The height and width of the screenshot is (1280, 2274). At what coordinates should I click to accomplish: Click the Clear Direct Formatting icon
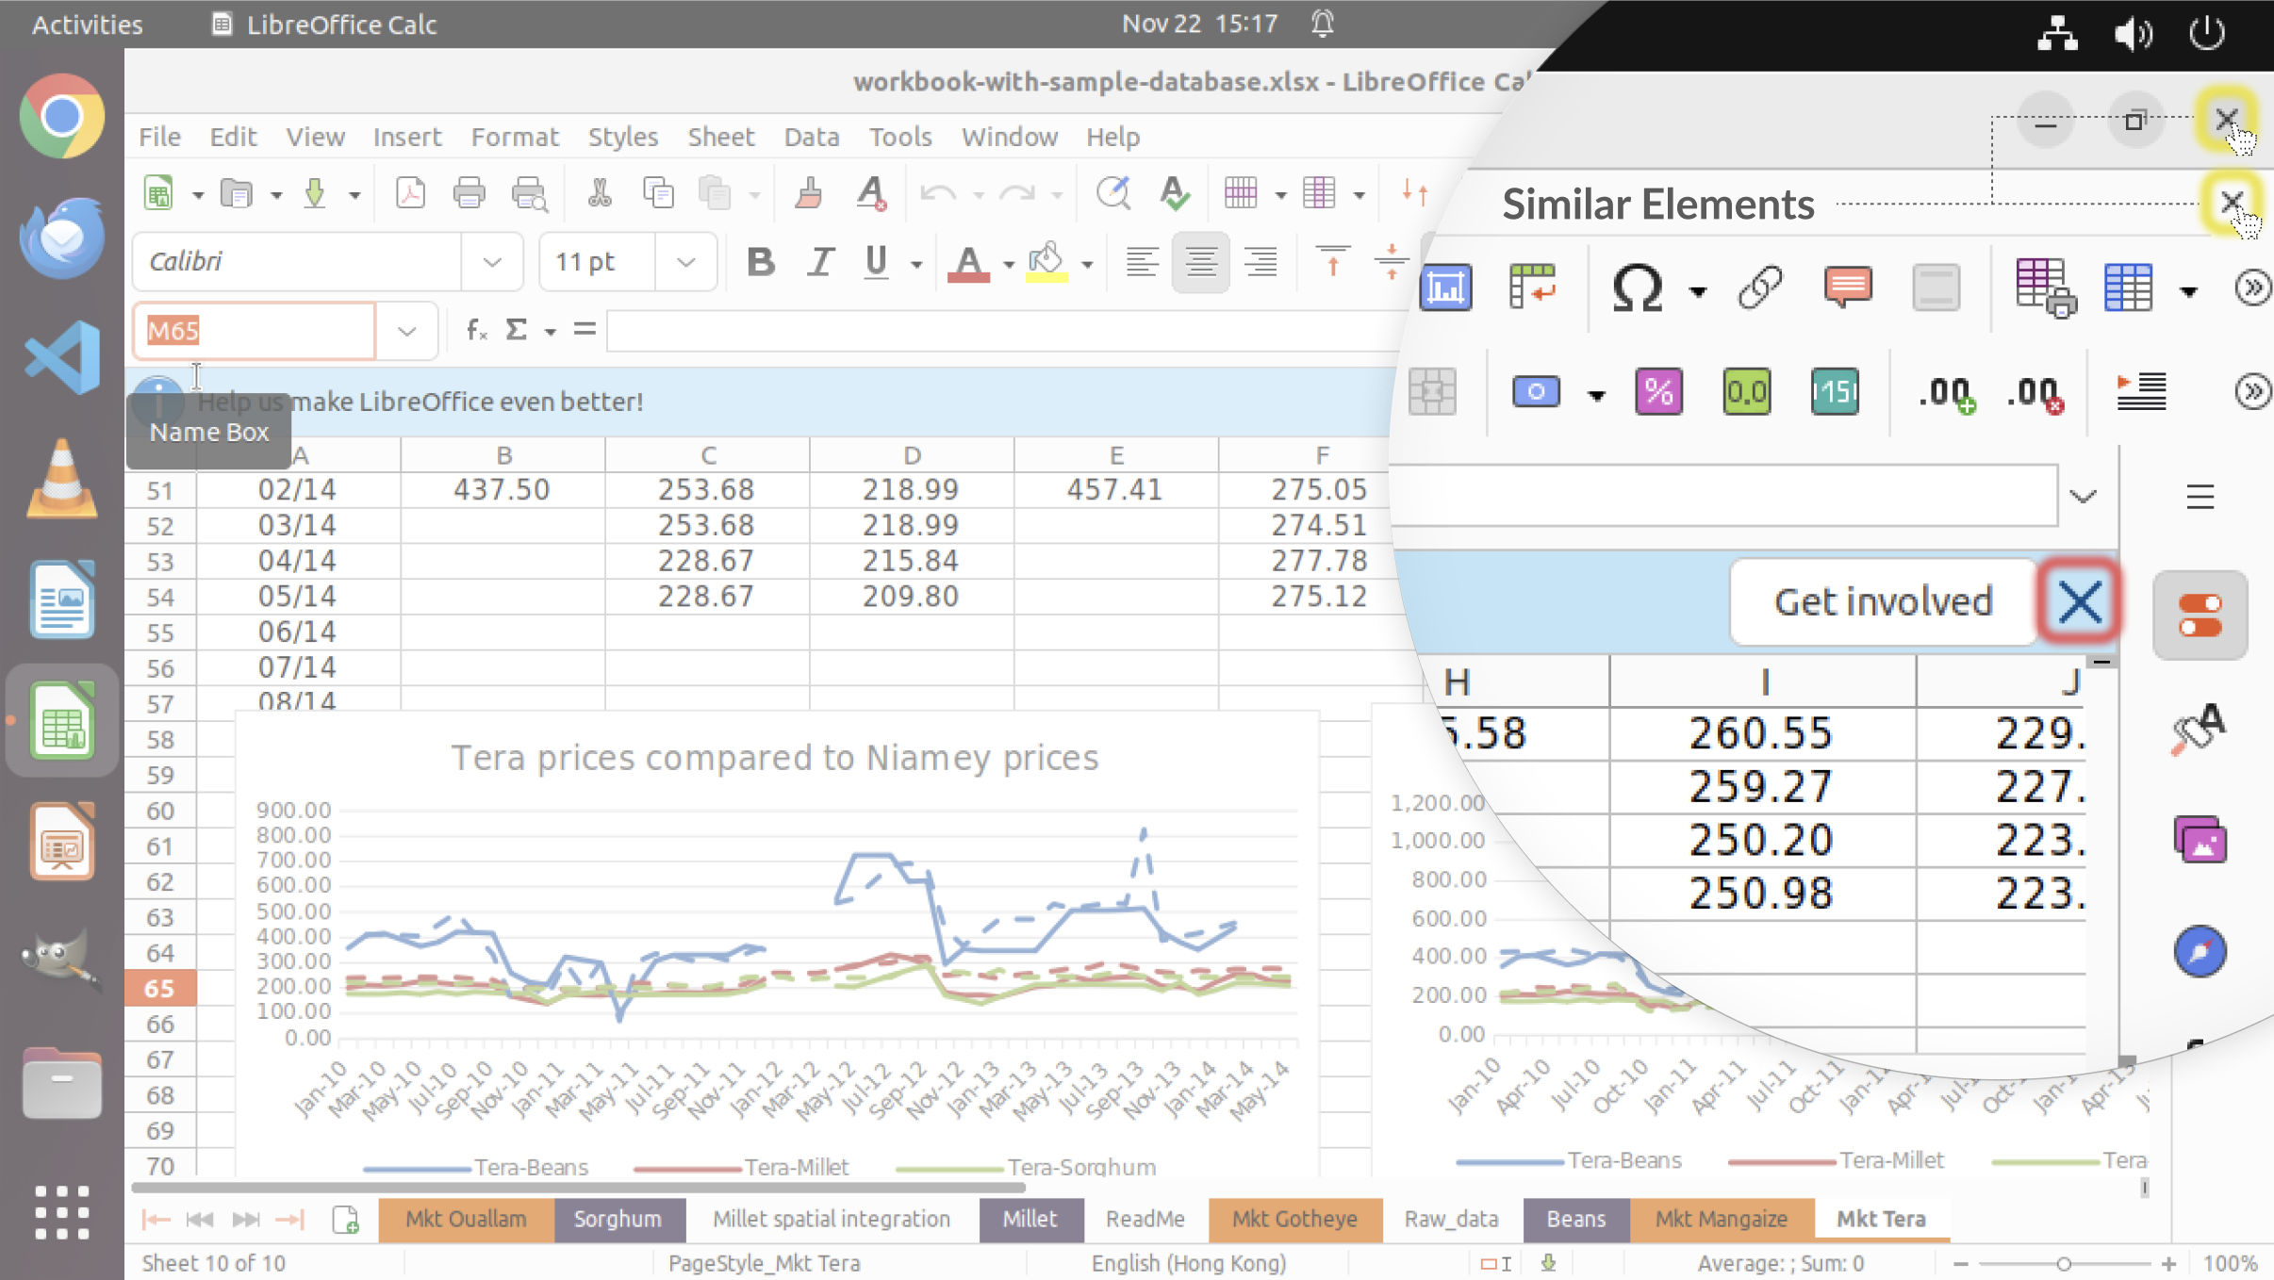(x=871, y=193)
